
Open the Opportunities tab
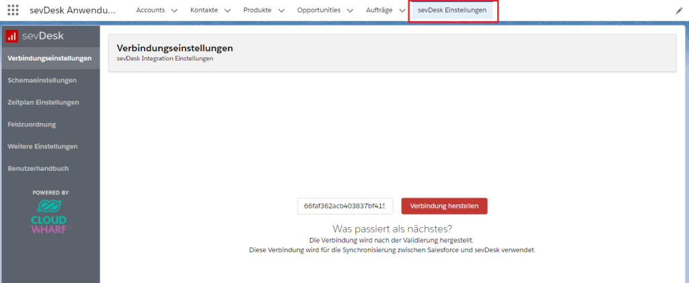click(x=319, y=11)
